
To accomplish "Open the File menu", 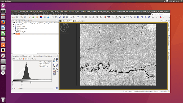I will pos(13,14).
